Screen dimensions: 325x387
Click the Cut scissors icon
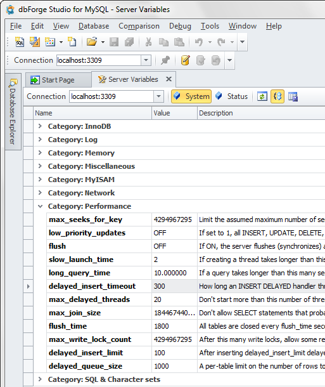click(x=148, y=42)
